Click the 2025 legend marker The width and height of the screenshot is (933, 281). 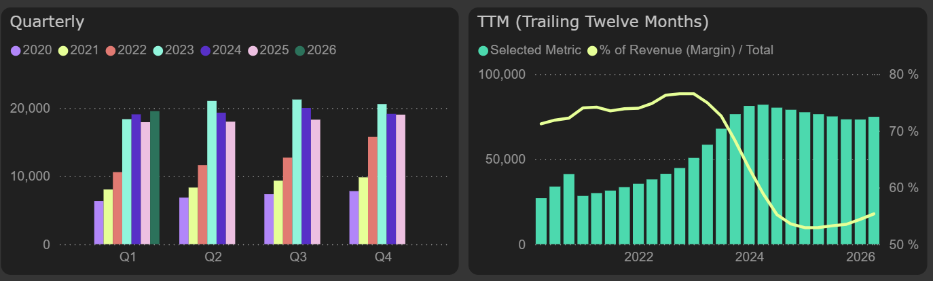254,50
